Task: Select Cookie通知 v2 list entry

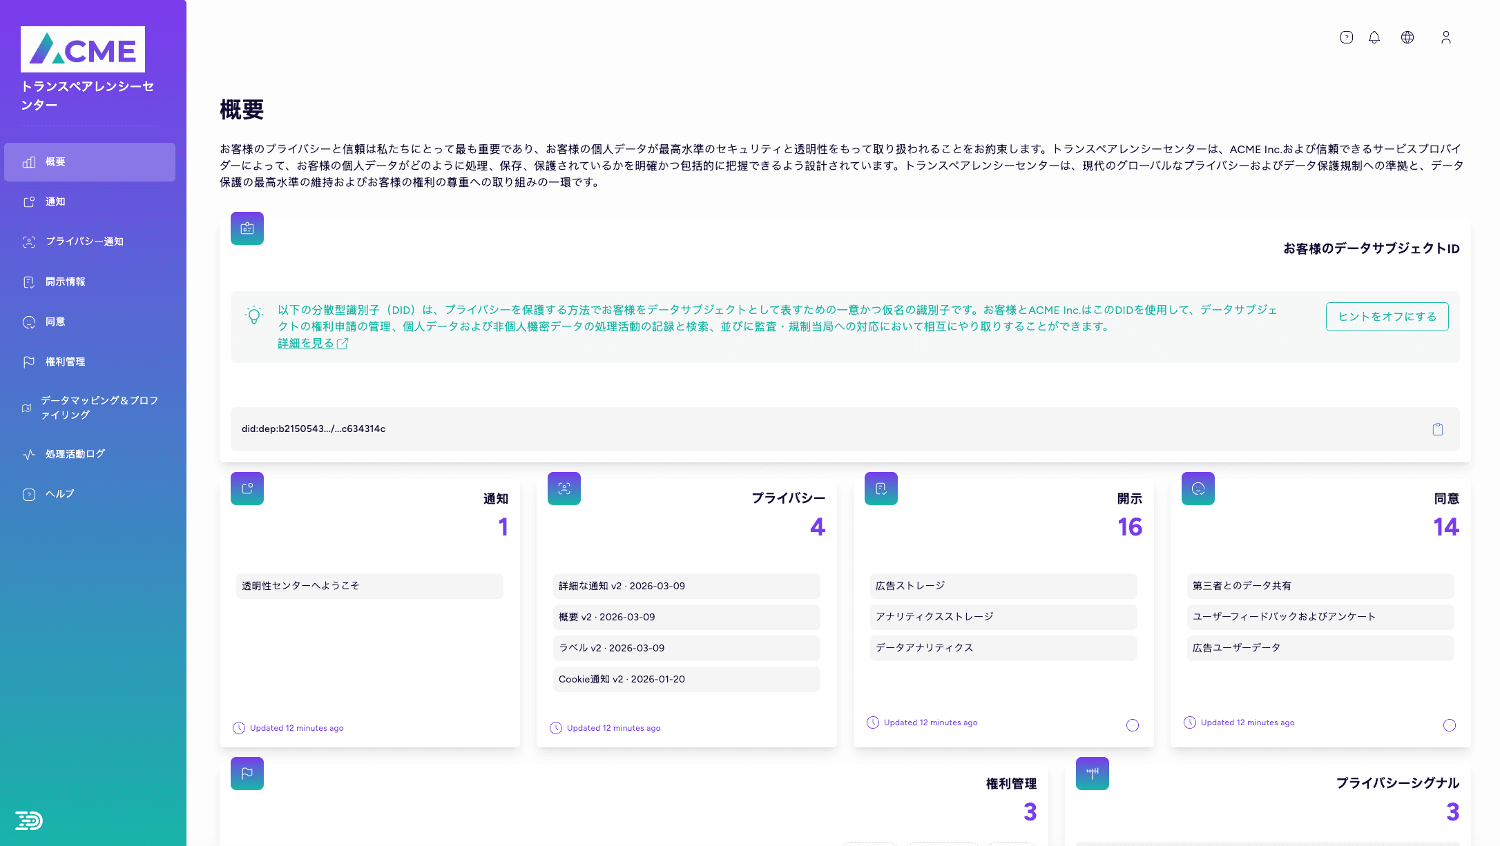Action: coord(686,679)
